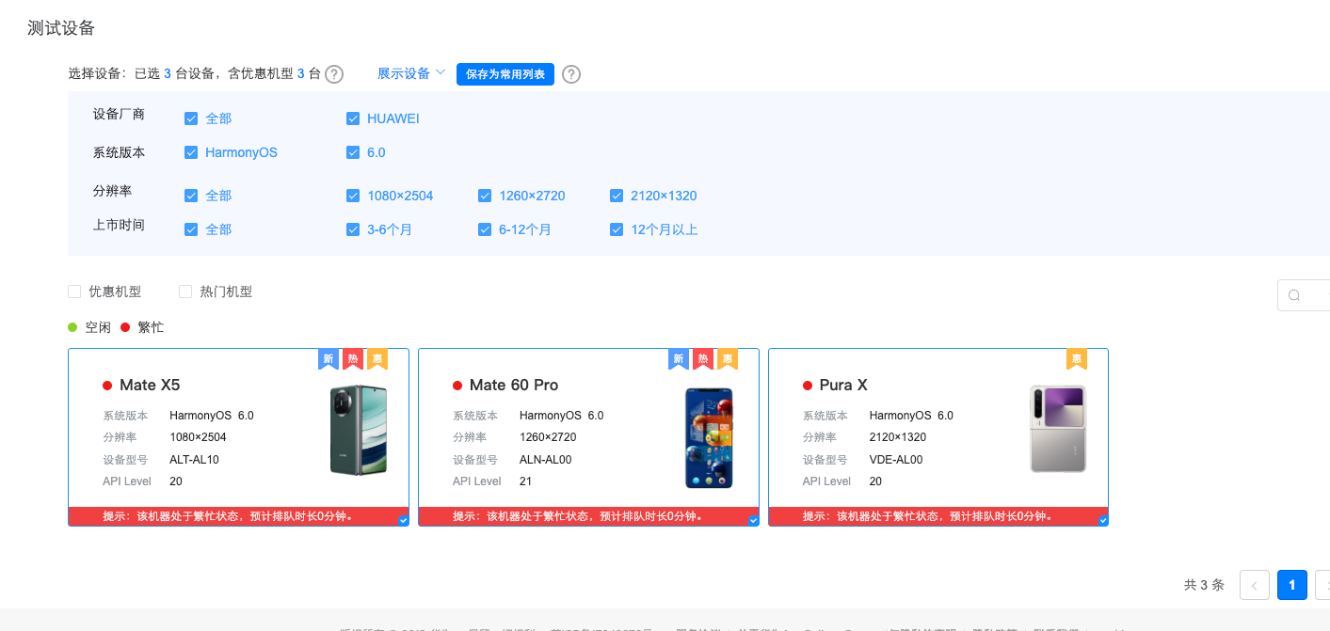Click the red 繁忙 legend dot
1330x631 pixels.
click(125, 327)
